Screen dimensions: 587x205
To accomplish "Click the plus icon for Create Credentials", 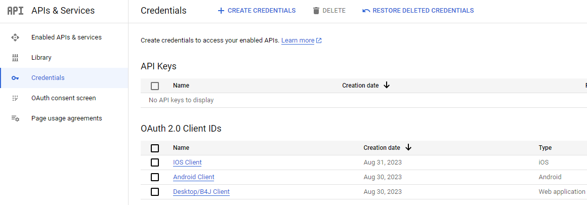I will click(221, 11).
